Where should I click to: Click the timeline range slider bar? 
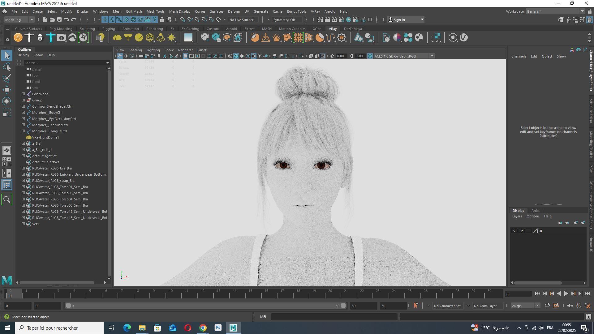point(206,306)
